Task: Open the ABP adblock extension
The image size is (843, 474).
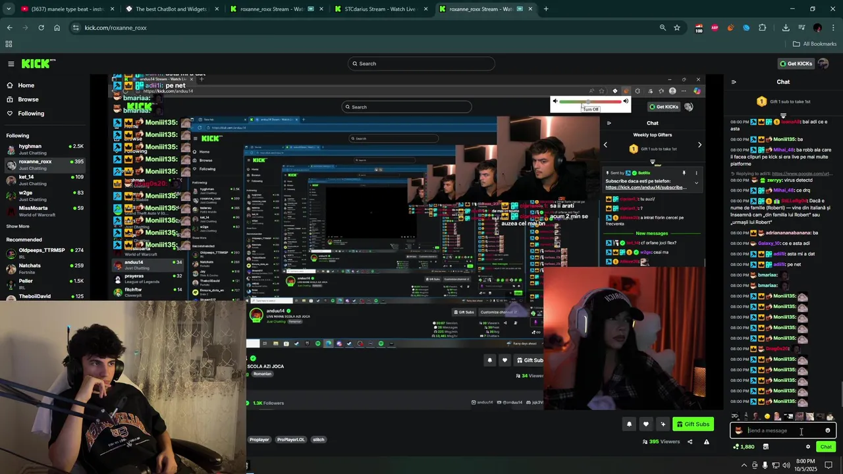Action: 715,28
